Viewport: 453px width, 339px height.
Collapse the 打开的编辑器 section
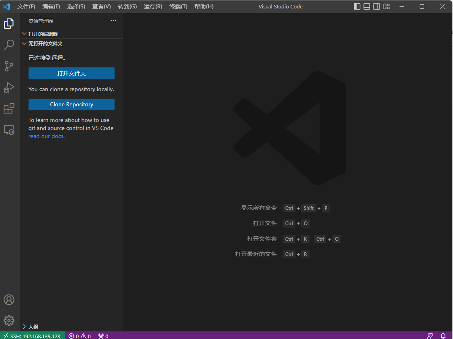(x=72, y=34)
